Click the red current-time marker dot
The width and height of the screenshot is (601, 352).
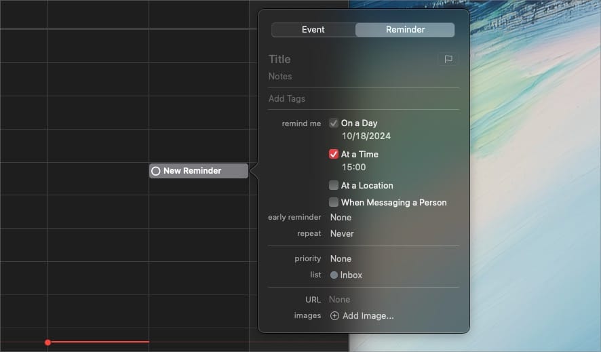tap(47, 343)
